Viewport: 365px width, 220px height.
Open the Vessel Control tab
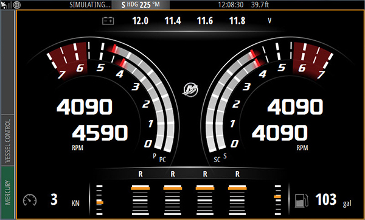coord(8,140)
